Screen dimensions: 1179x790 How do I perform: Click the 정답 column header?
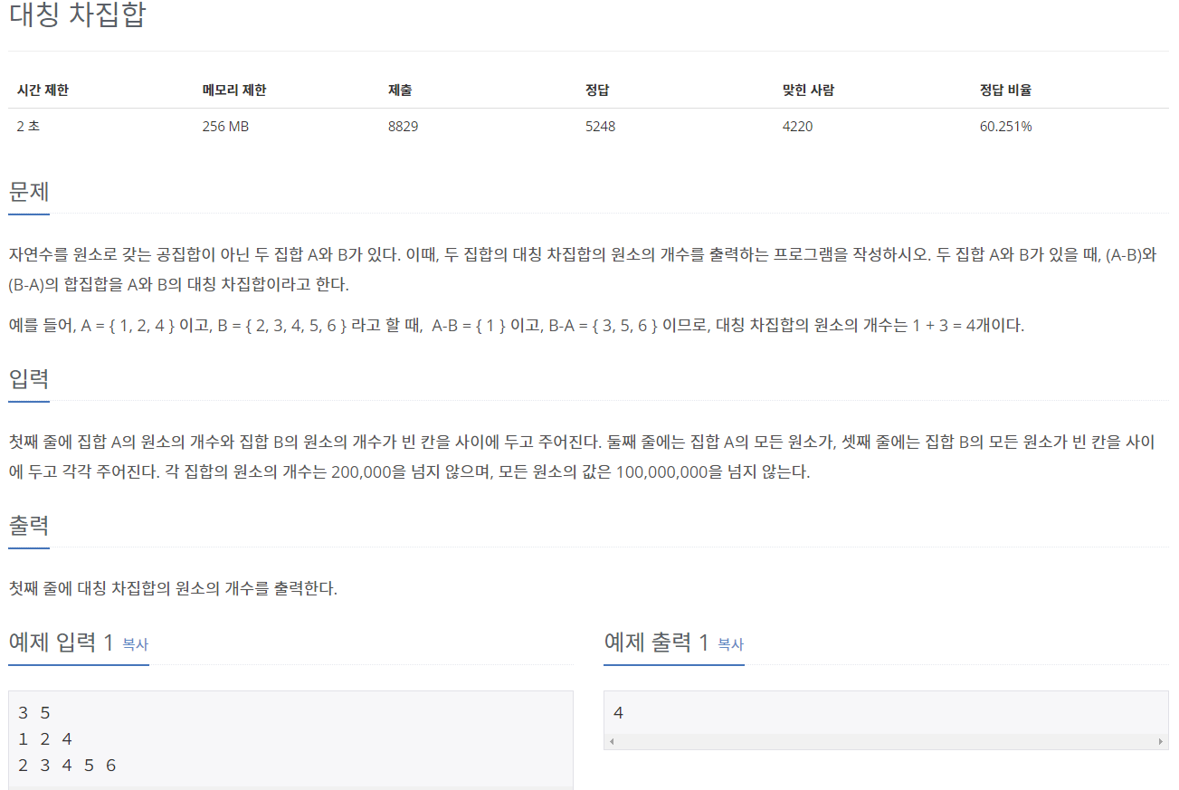(x=597, y=90)
